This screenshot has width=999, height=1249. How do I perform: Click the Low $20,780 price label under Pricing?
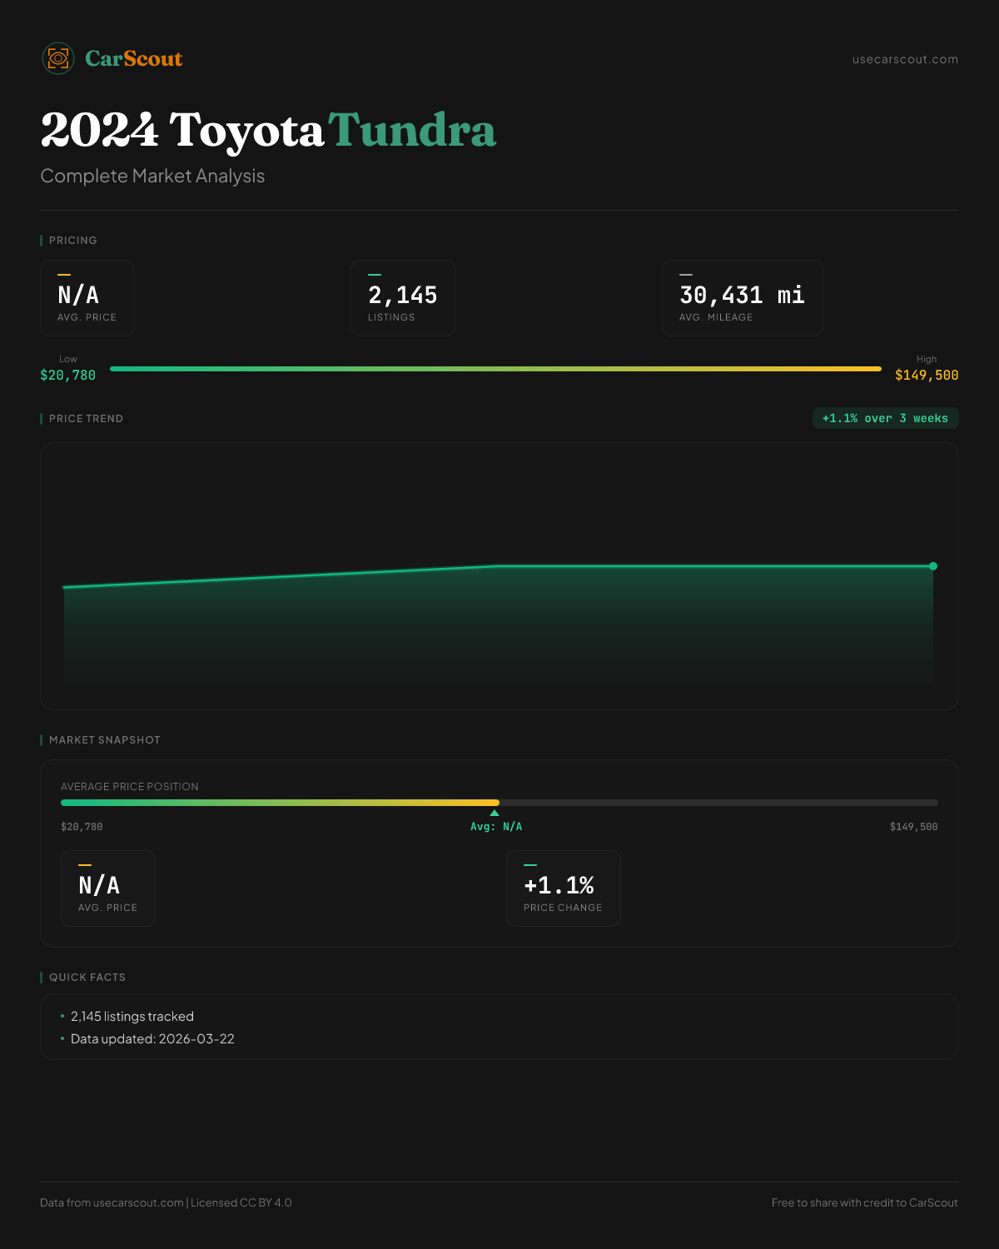click(68, 375)
